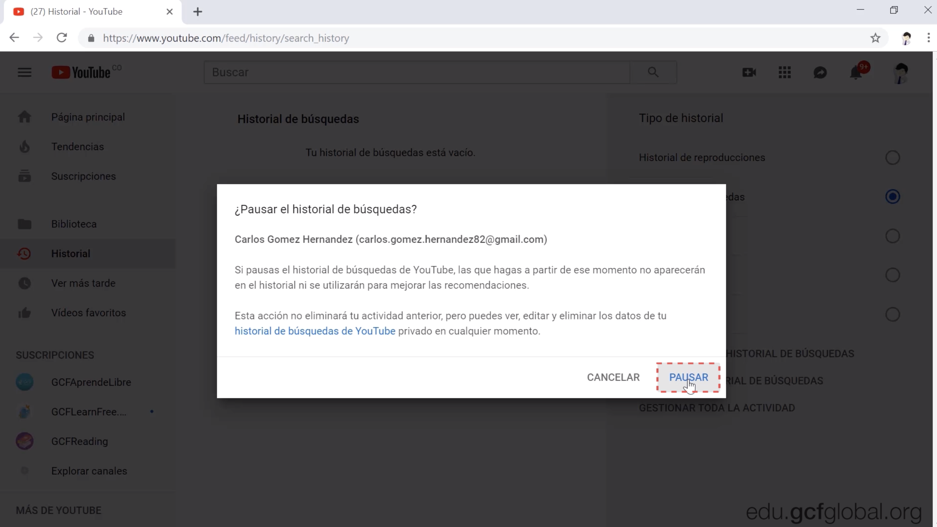Screen dimensions: 937x527
Task: Open Vídeos favoritos in the sidebar
Action: pyautogui.click(x=88, y=313)
